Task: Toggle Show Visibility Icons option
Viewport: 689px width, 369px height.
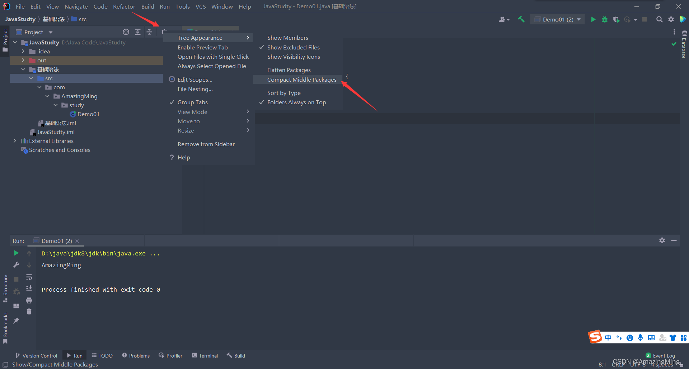Action: pyautogui.click(x=298, y=57)
